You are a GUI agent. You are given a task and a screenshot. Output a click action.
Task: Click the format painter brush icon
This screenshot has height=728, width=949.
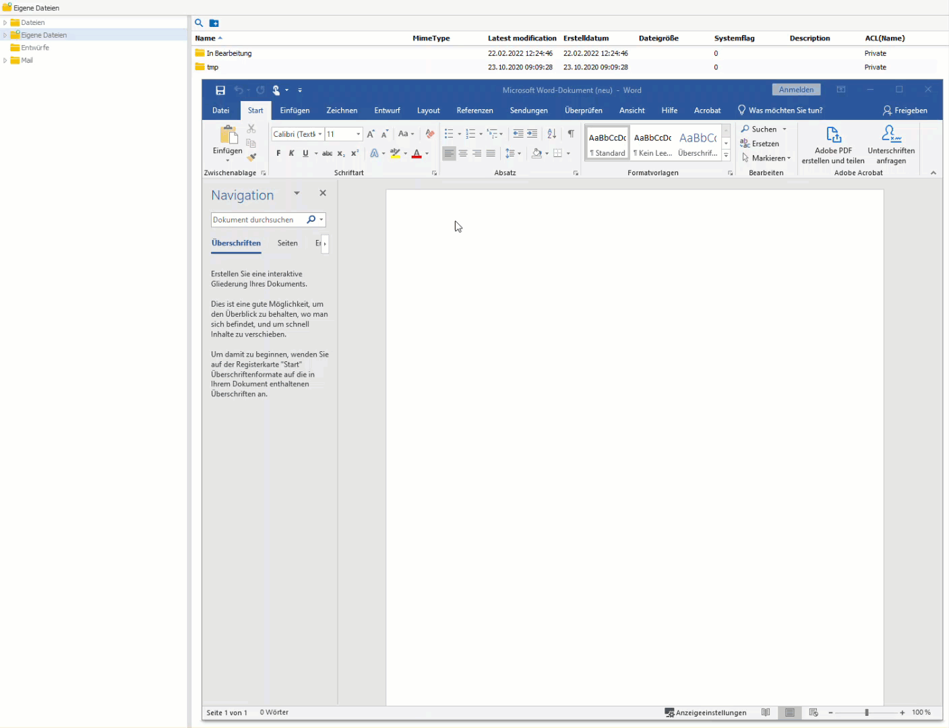coord(251,157)
